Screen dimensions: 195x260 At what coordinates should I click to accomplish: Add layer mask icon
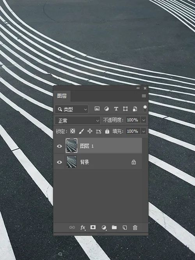pyautogui.click(x=93, y=227)
